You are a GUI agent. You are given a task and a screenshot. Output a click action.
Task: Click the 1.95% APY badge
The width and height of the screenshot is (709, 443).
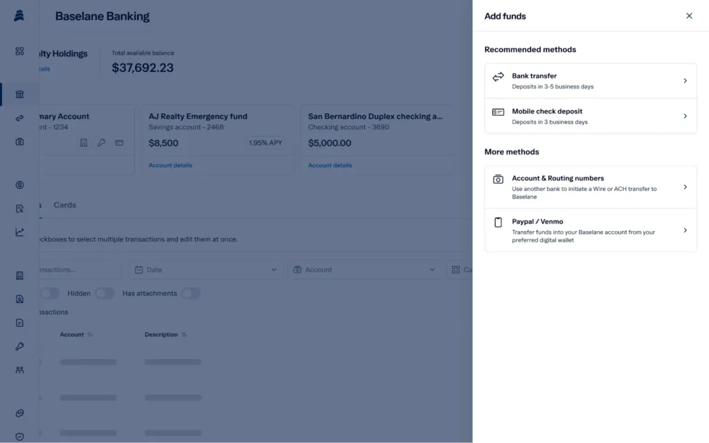click(x=265, y=143)
